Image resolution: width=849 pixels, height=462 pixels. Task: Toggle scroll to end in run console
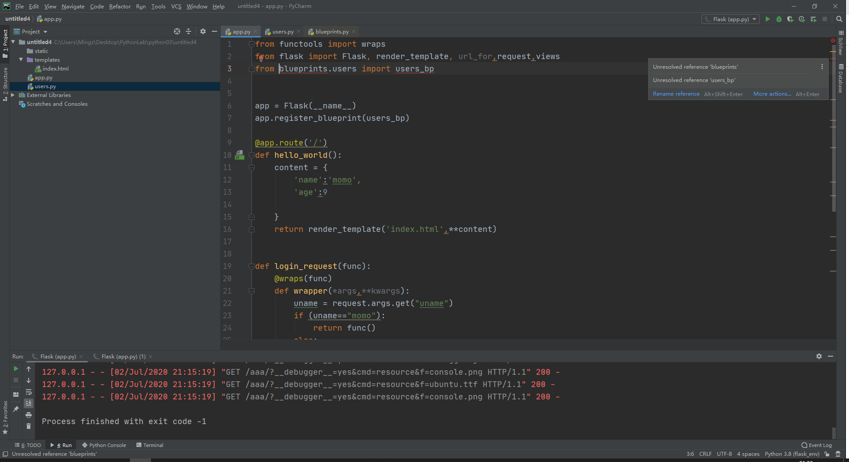coord(29,403)
